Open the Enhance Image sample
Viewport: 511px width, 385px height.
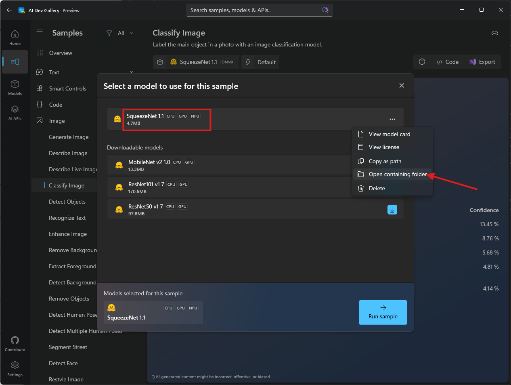click(x=68, y=234)
